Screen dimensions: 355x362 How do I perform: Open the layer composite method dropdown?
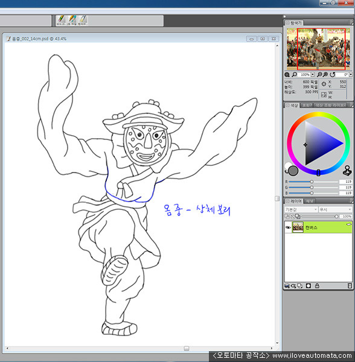[301, 209]
